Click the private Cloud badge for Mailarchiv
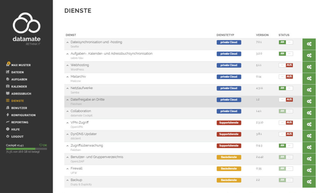 coord(229,77)
